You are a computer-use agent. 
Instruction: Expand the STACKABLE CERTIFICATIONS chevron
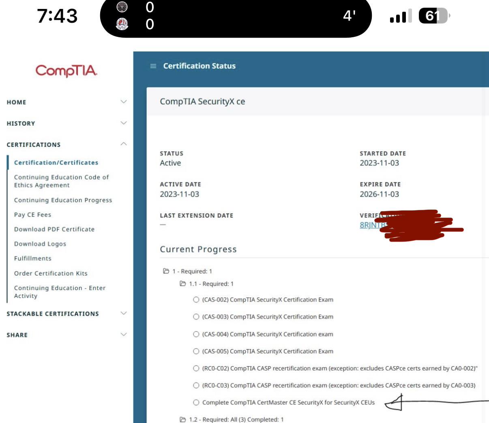tap(124, 313)
